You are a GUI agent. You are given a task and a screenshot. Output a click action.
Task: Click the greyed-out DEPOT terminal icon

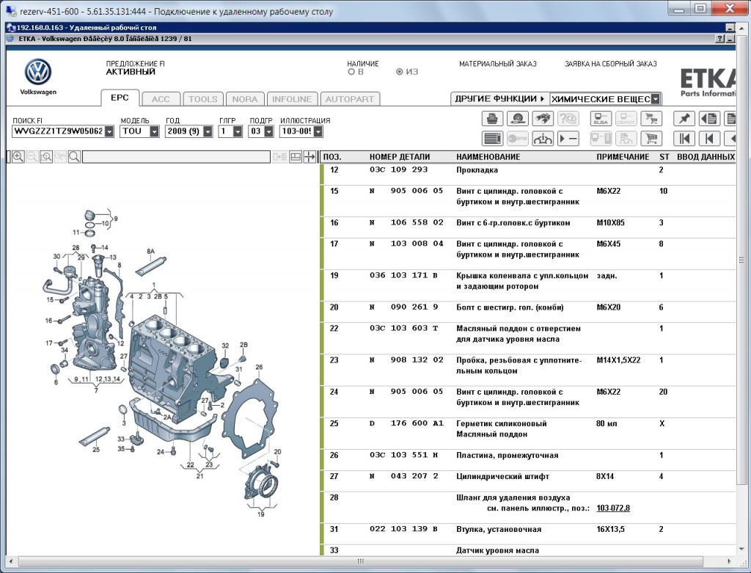coord(626,118)
